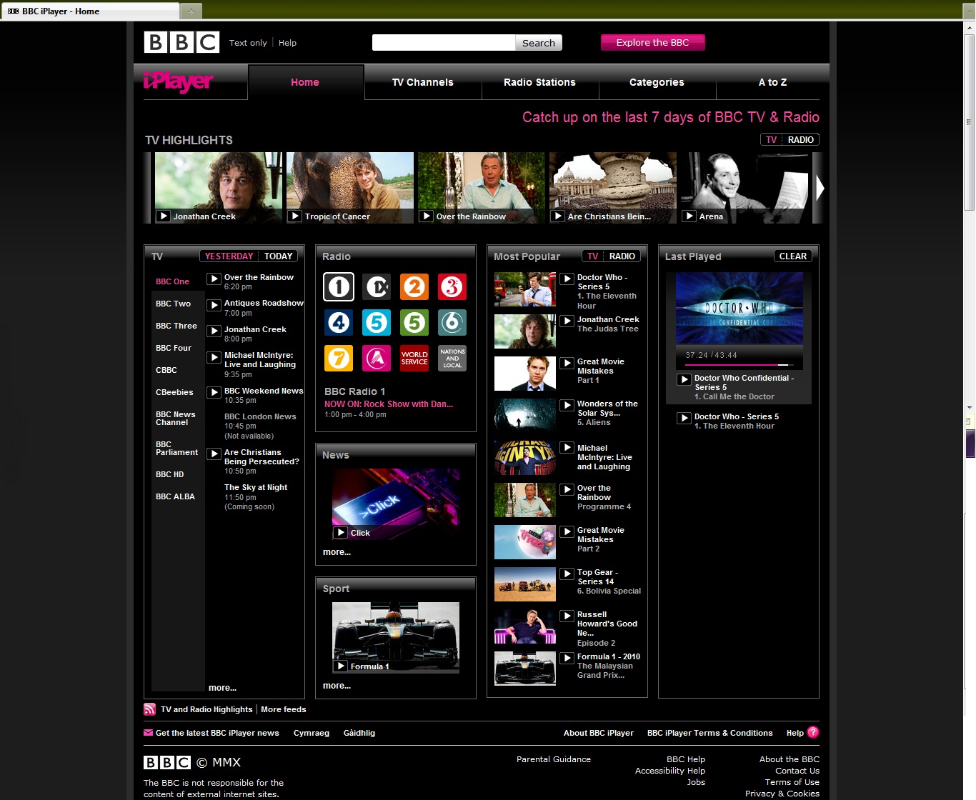Open the Radio 1Xtra station icon
The width and height of the screenshot is (976, 800).
[x=377, y=287]
